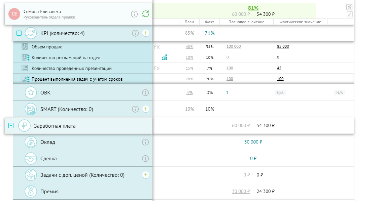Click the pin icon in the header corner
This screenshot has width=382, height=201.
[x=349, y=7]
